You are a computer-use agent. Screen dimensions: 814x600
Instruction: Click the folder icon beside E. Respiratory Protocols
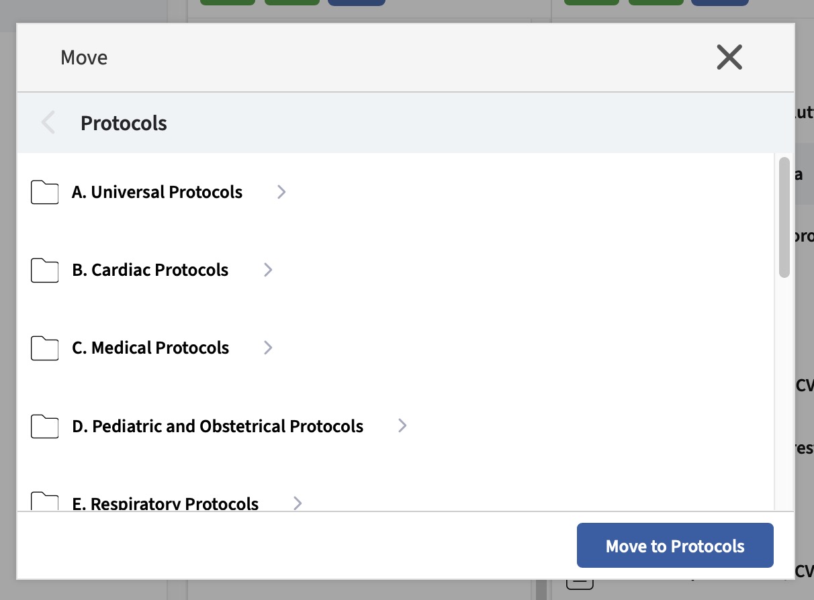[44, 502]
